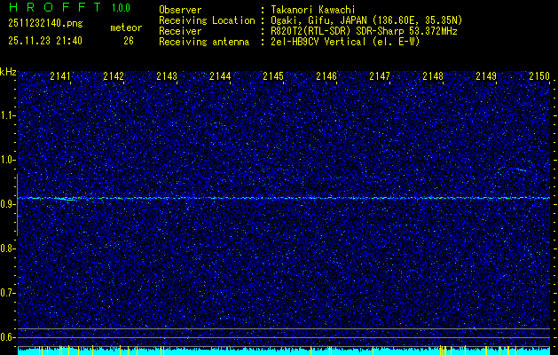The image size is (558, 355).
Task: Click the time marker 2149
Action: pos(486,75)
